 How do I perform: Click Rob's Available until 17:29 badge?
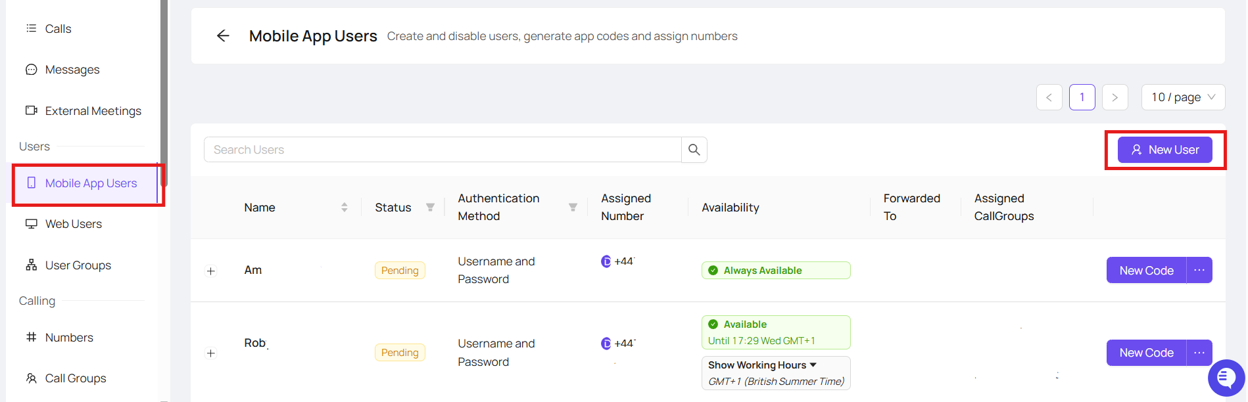(x=776, y=332)
